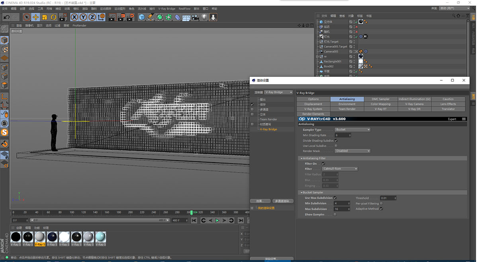Viewport: 478px width, 262px height.
Task: Click the Snap S icon in sidebar
Action: [4, 123]
